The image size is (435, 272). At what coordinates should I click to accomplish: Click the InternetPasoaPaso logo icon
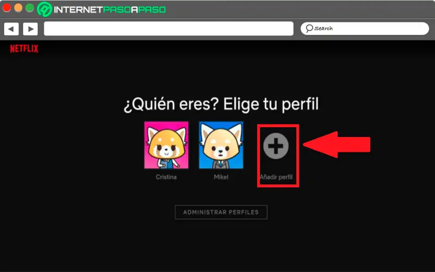[x=45, y=9]
